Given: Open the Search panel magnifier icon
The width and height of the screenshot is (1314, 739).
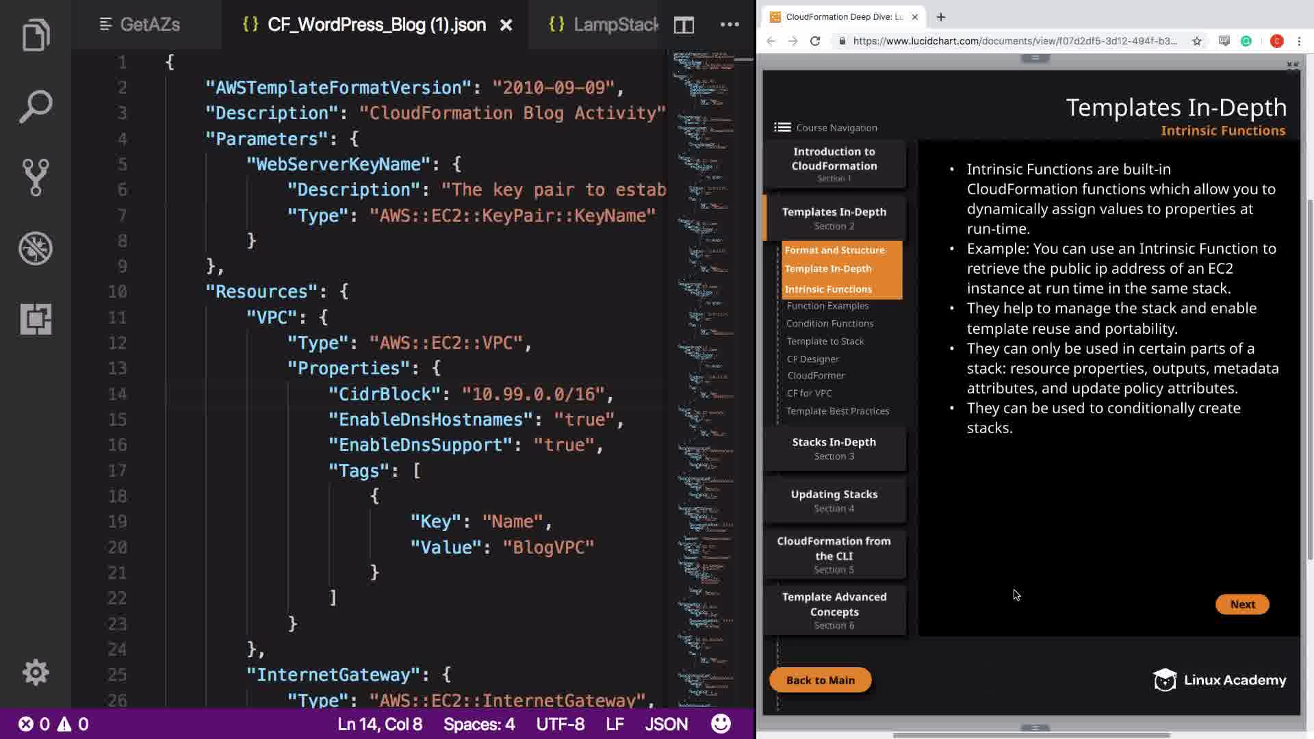Looking at the screenshot, I should click(x=36, y=107).
